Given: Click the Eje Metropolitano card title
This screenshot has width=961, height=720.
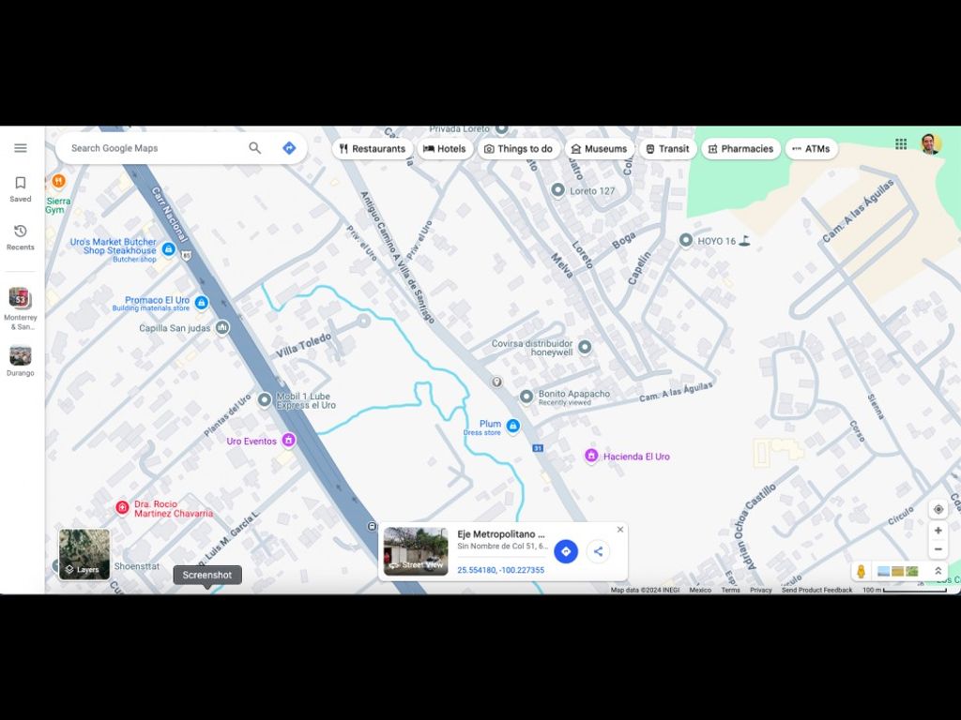Looking at the screenshot, I should click(501, 534).
